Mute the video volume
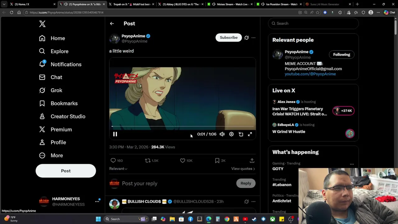Viewport: 398px width, 224px height. coord(222,134)
